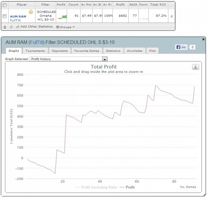The height and width of the screenshot is (199, 208).
Task: Click the Total Profit chart title
Action: (x=104, y=67)
